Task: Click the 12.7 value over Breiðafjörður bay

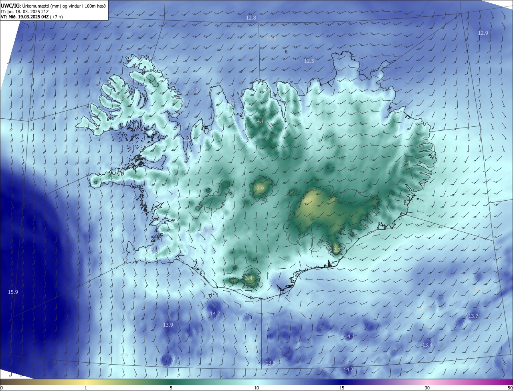Action: (139, 131)
